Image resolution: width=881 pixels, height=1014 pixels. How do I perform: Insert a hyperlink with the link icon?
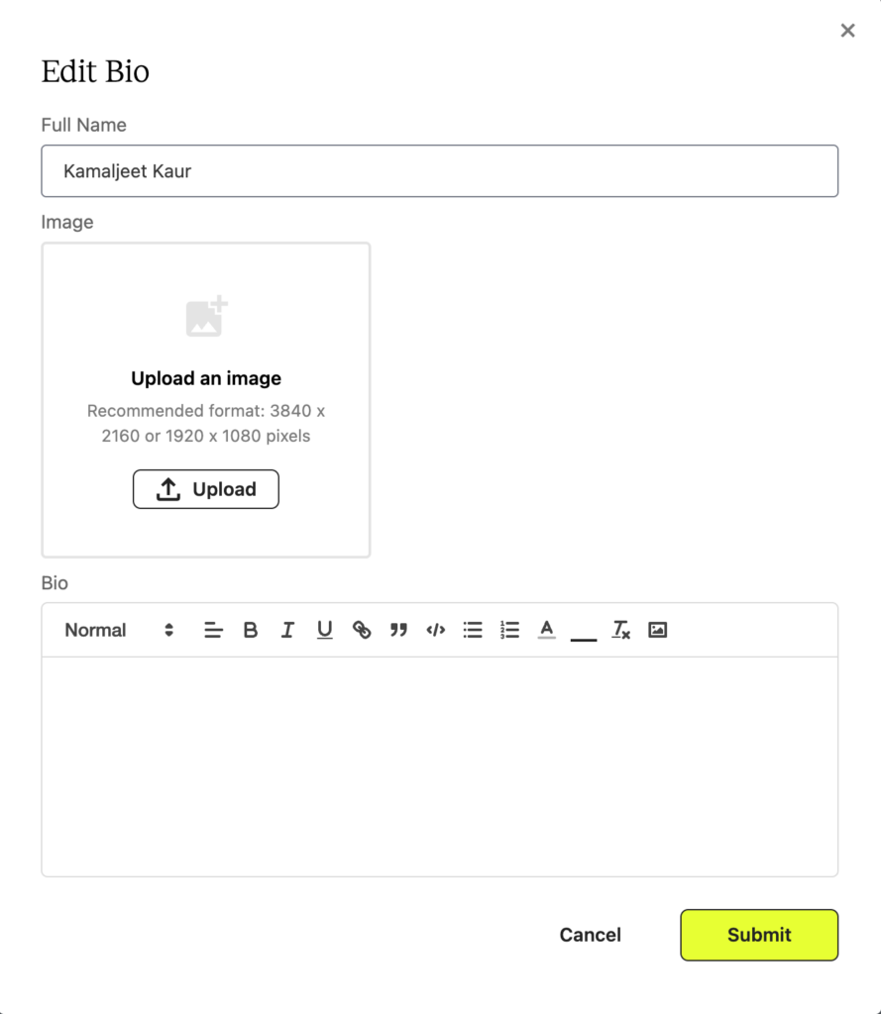362,630
